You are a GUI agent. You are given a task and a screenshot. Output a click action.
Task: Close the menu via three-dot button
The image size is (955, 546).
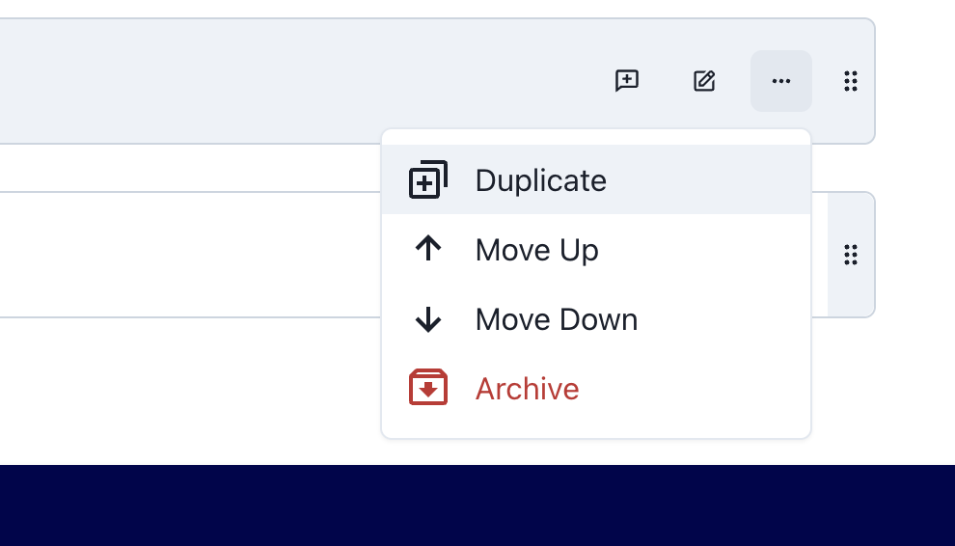[x=780, y=81]
